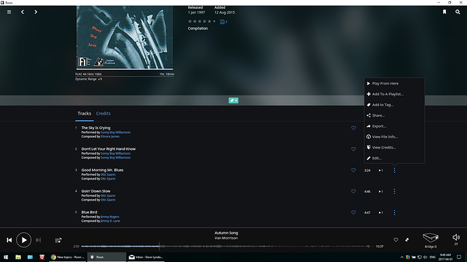Click the Blues Top Jazz album cover
The height and width of the screenshot is (262, 467).
125,37
